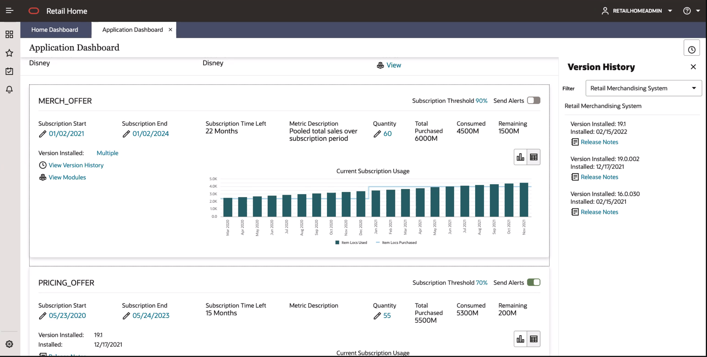707x357 pixels.
Task: Open View Modules link
Action: (67, 177)
